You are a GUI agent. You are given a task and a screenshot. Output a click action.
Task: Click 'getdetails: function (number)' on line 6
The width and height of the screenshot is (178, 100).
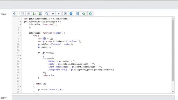(46, 33)
